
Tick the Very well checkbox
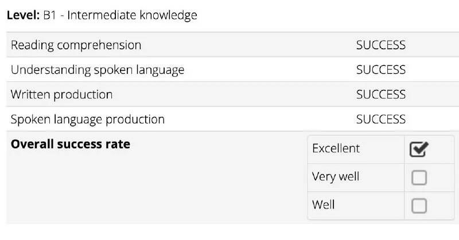(419, 178)
